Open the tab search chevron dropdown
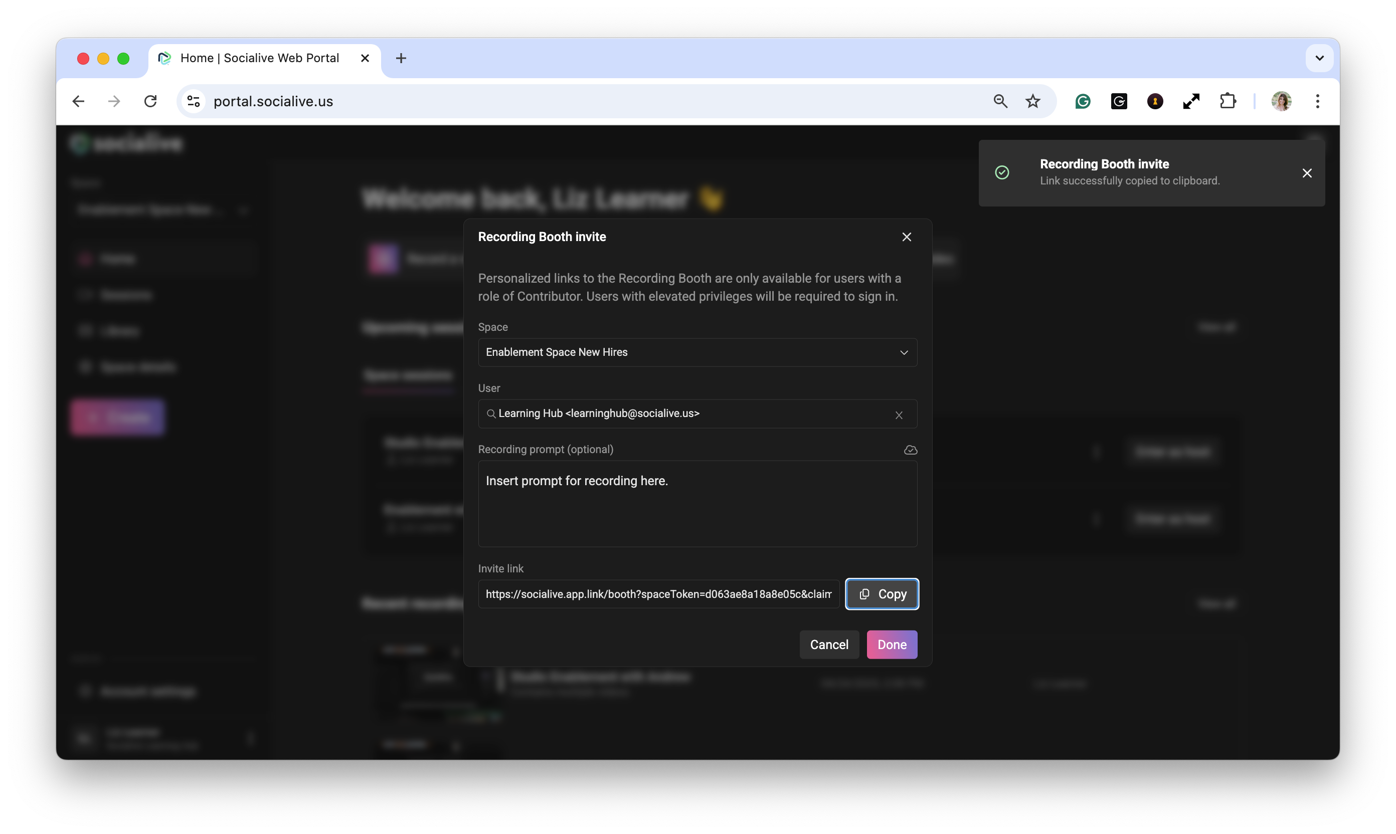Screen dimensions: 1396x834 point(1319,58)
